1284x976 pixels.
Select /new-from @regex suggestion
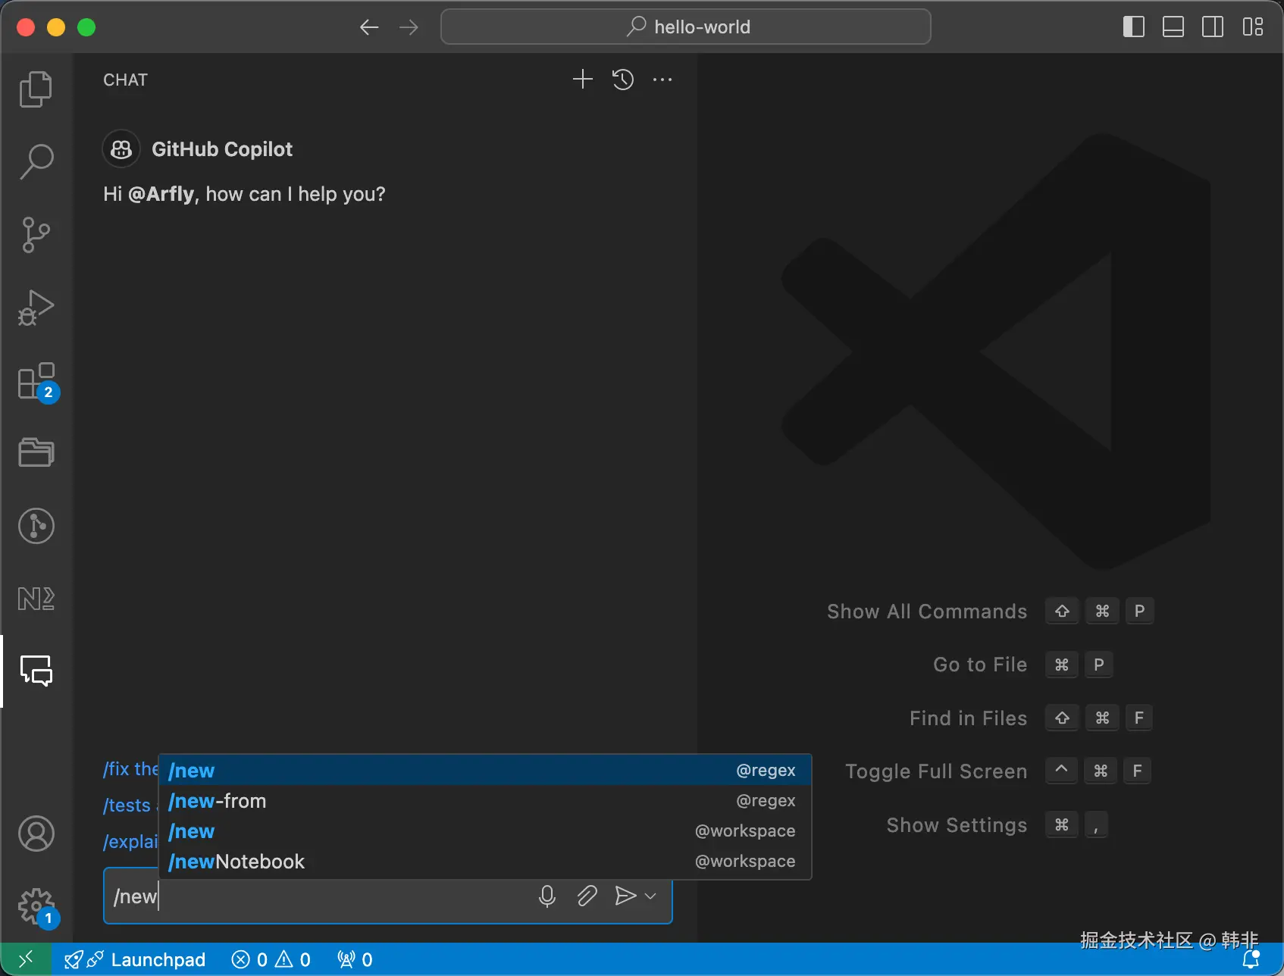click(x=485, y=801)
